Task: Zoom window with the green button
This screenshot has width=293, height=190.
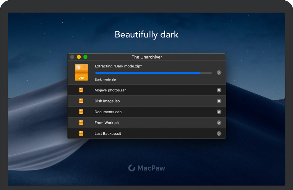Action: click(85, 57)
